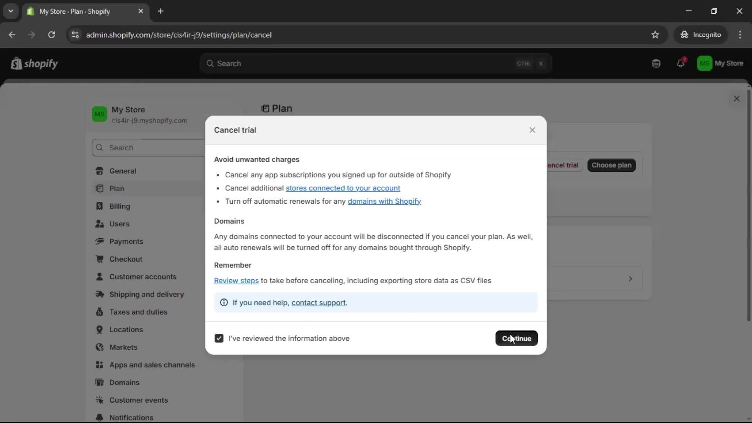Switch to the My Store browser tab
Screen dimensions: 752x423
[x=74, y=11]
